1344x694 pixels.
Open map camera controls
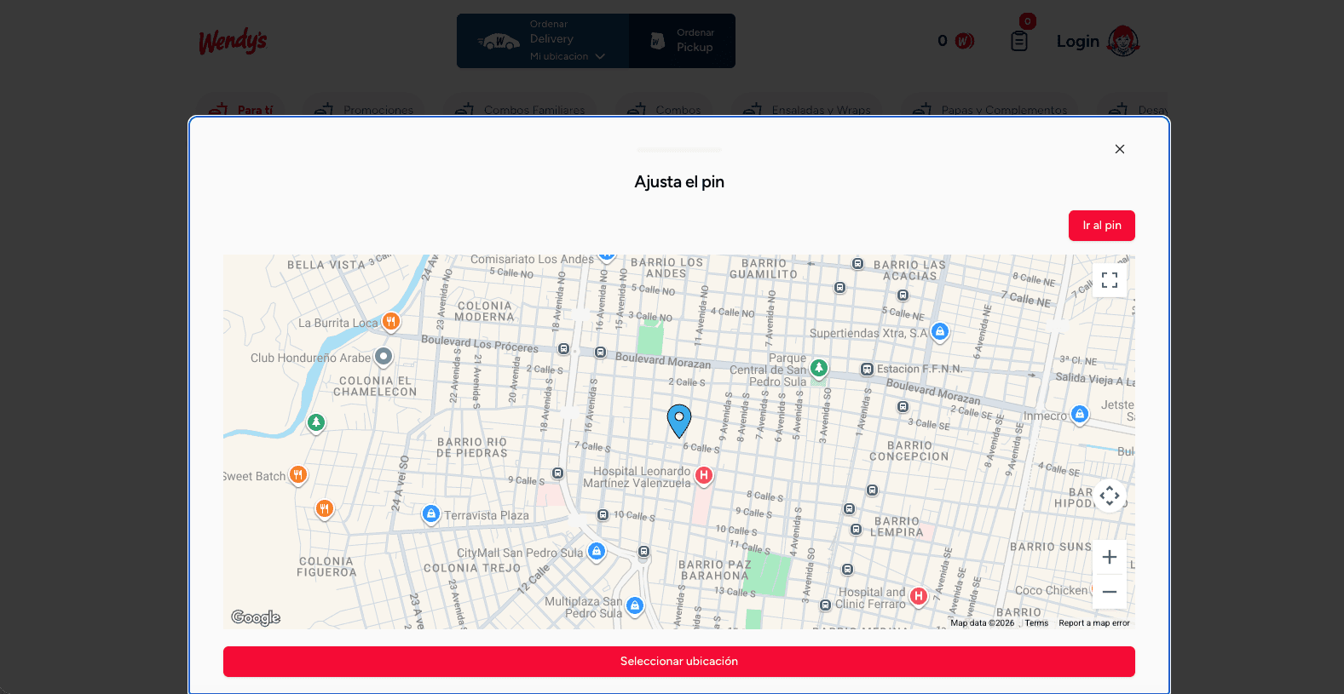pyautogui.click(x=1109, y=496)
